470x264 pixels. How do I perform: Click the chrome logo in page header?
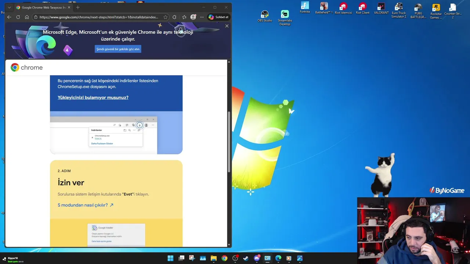click(26, 67)
